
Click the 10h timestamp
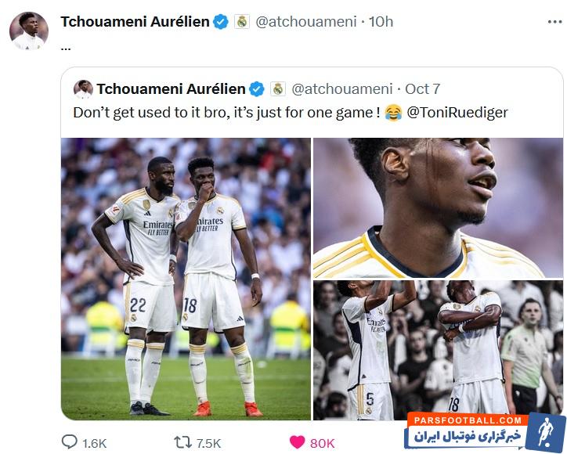(381, 22)
